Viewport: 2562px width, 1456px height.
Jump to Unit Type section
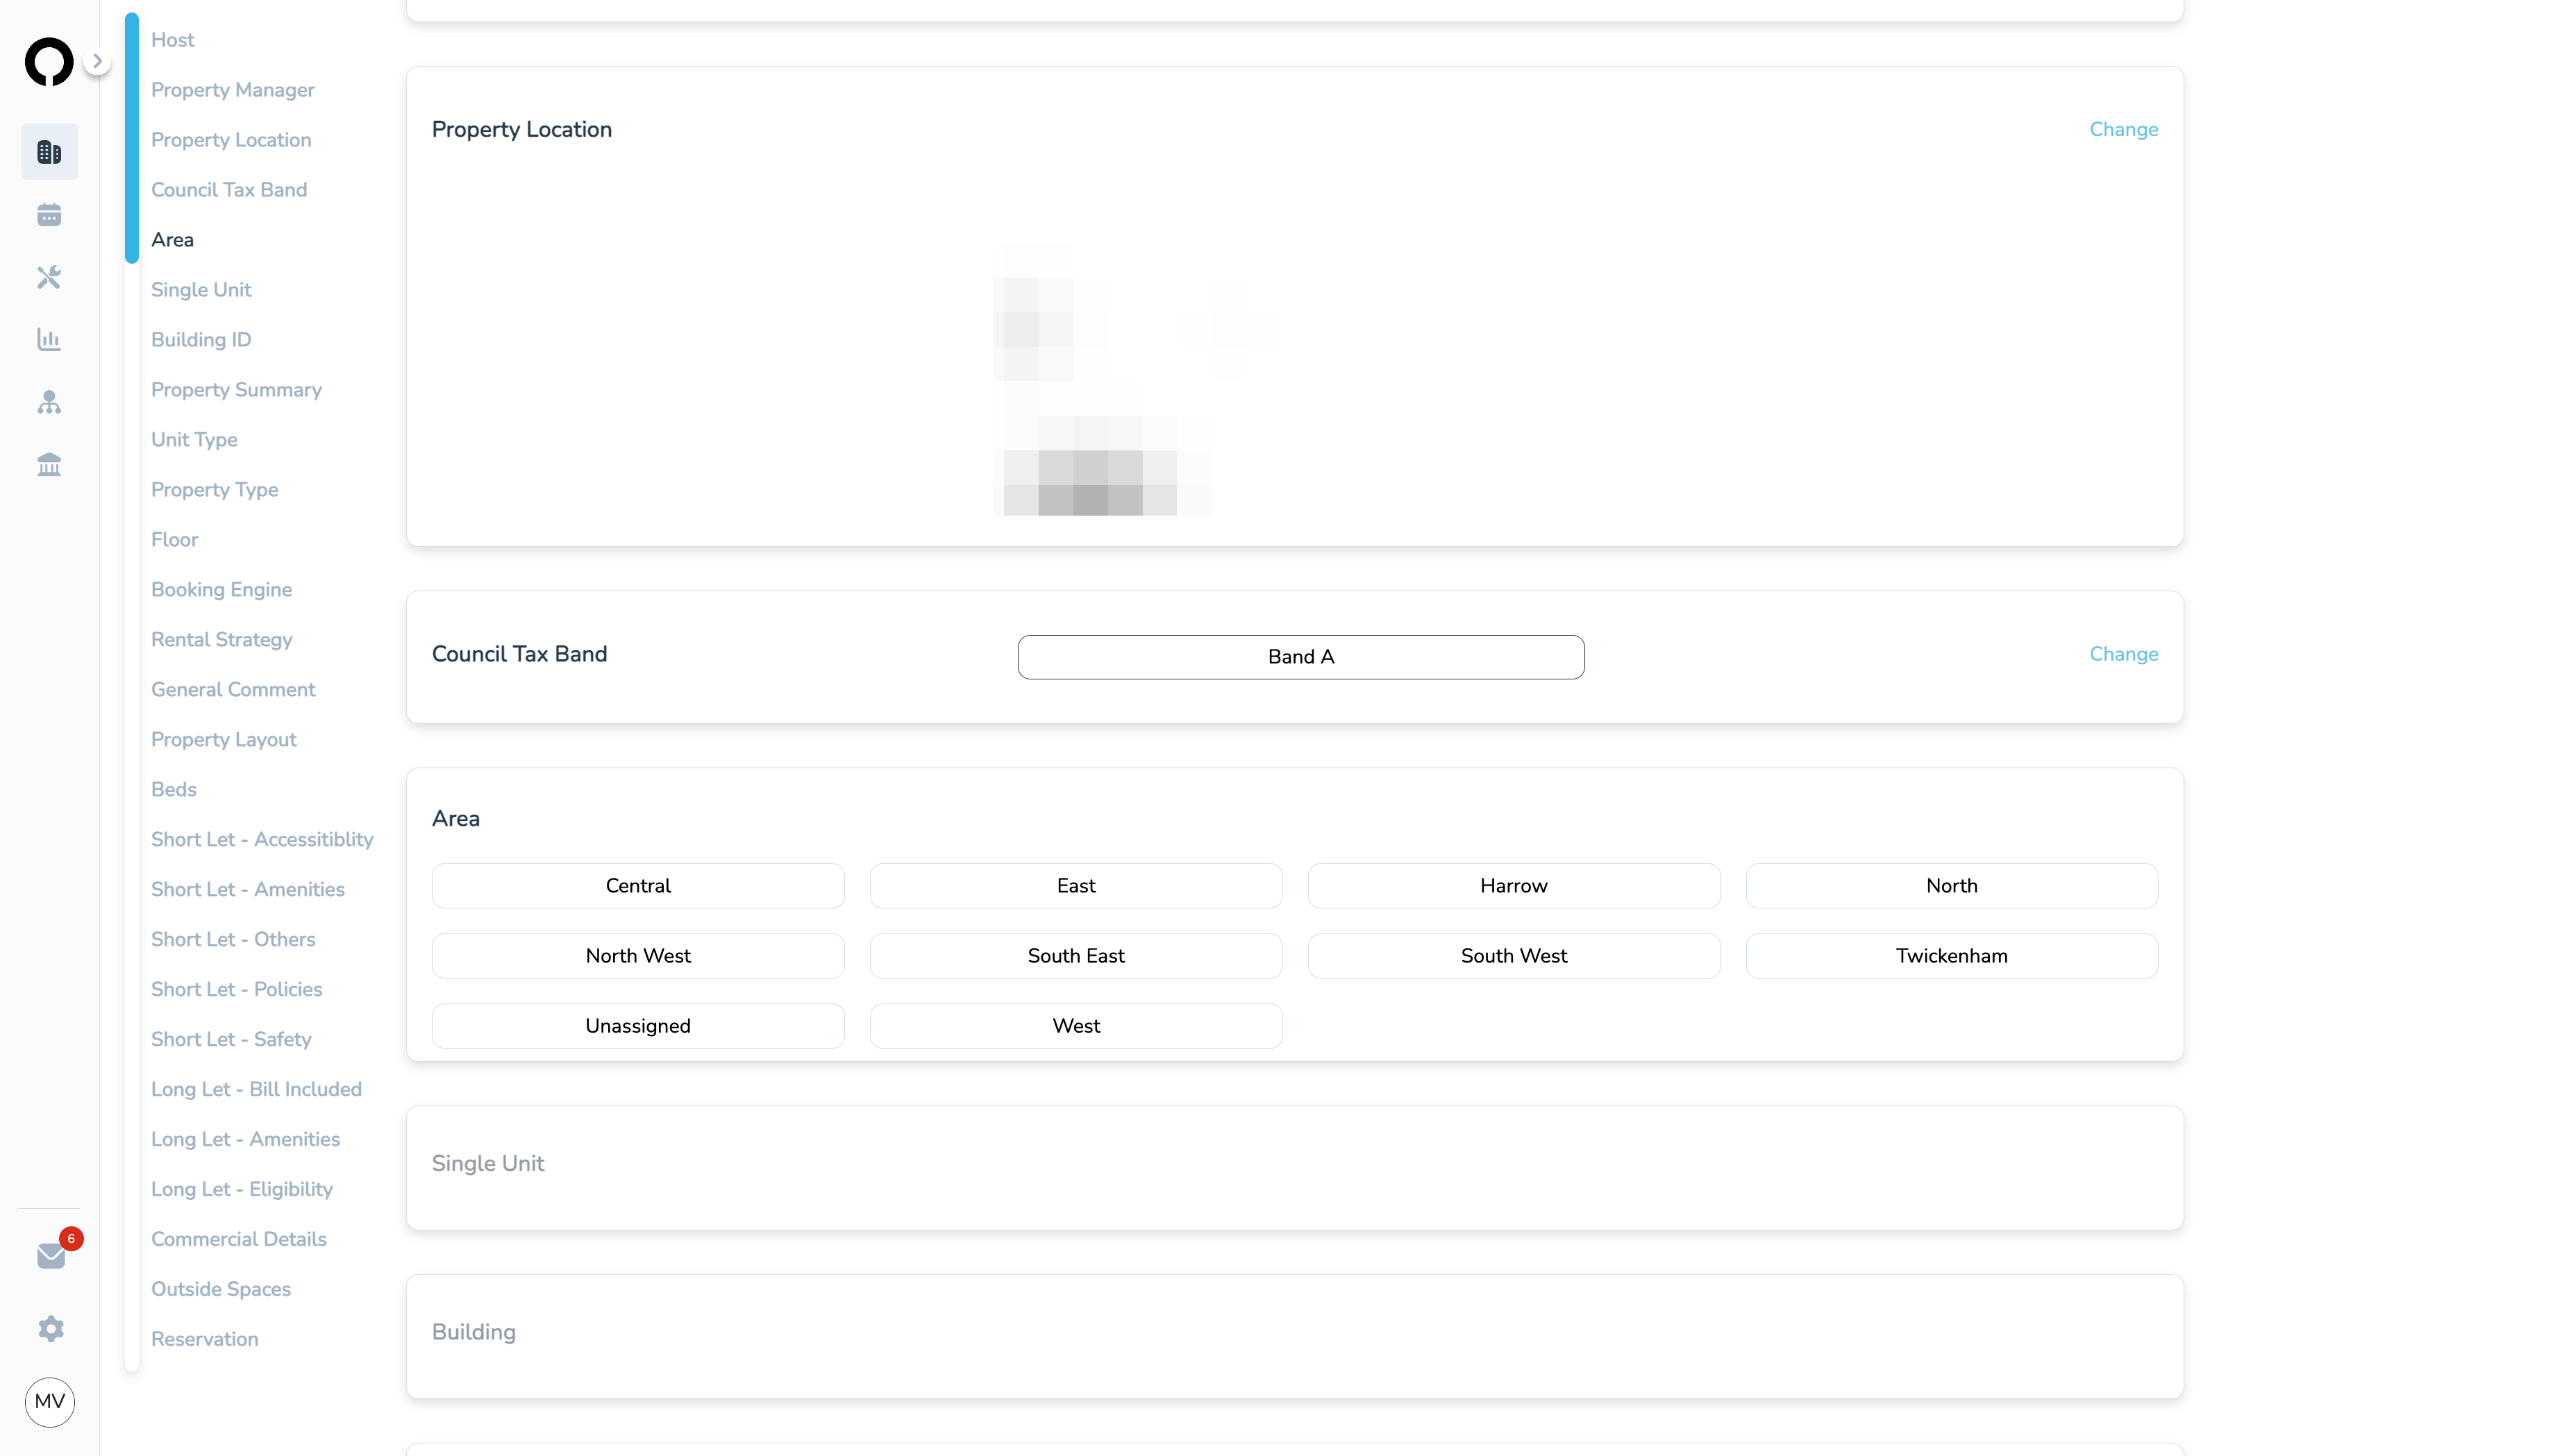point(194,440)
